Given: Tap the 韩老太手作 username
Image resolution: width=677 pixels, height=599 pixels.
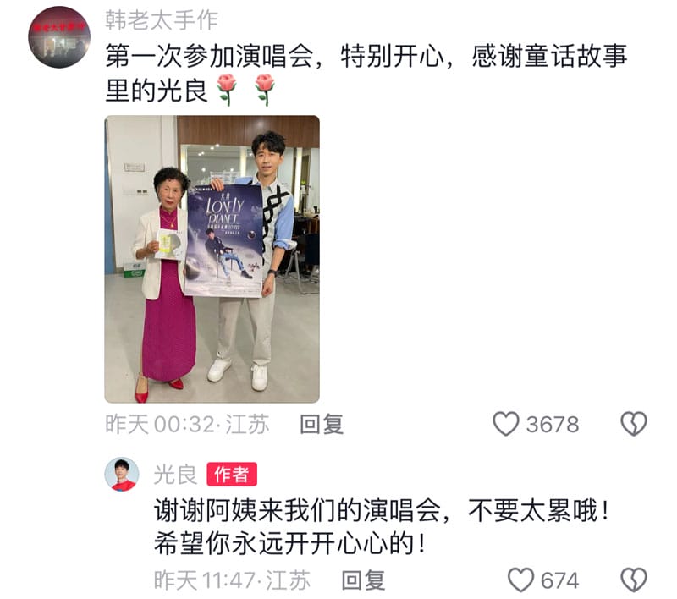Looking at the screenshot, I should coord(162,20).
